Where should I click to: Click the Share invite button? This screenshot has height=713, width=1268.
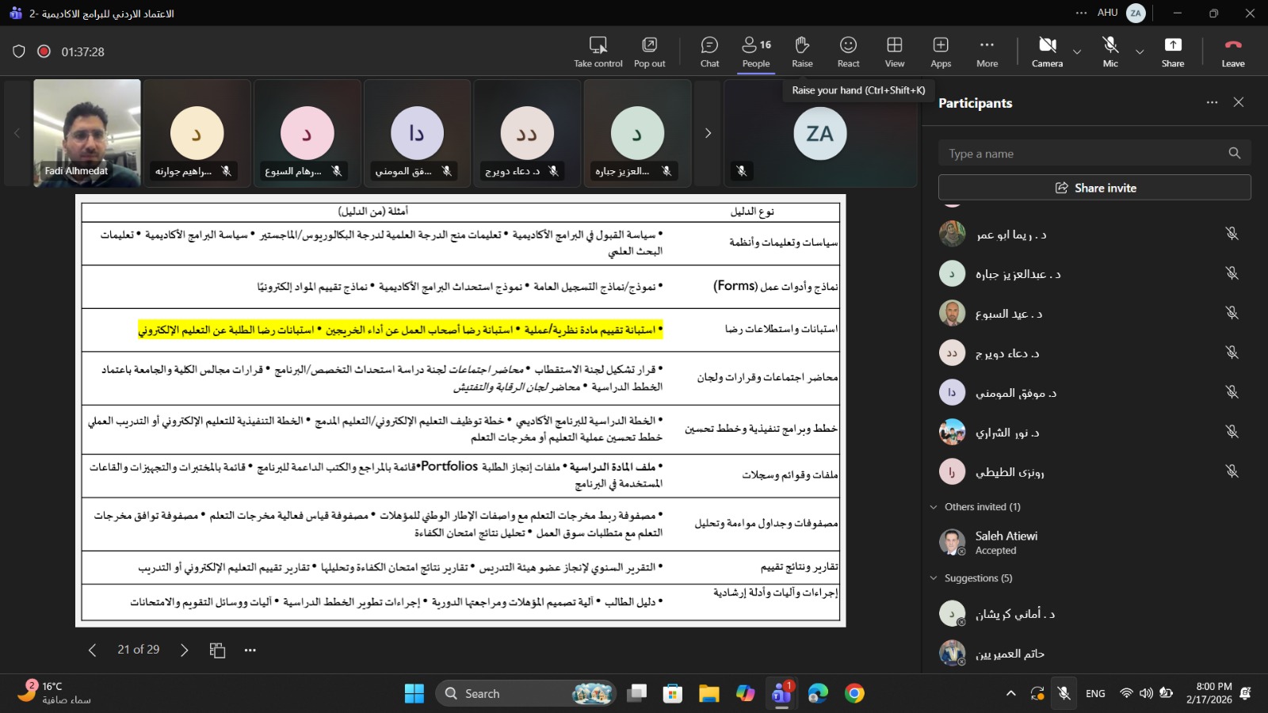[1094, 188]
